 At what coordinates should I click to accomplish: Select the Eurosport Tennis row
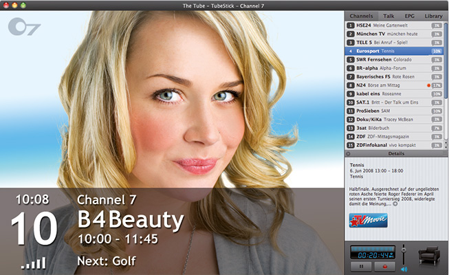pyautogui.click(x=394, y=51)
